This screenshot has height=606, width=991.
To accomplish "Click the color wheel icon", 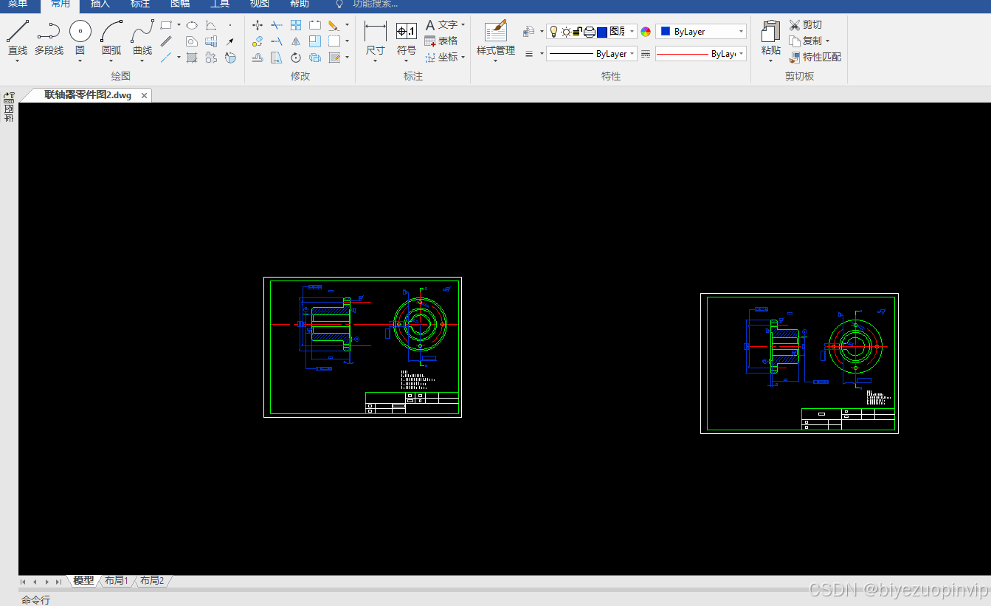I will [x=646, y=32].
